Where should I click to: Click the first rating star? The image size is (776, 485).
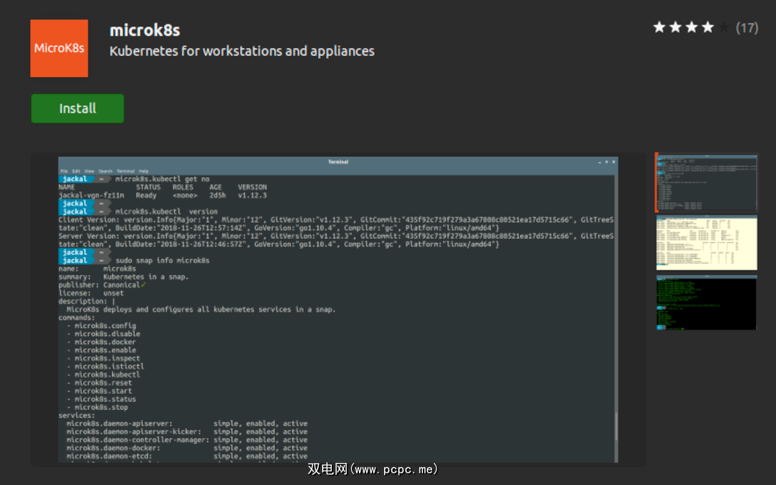[659, 27]
